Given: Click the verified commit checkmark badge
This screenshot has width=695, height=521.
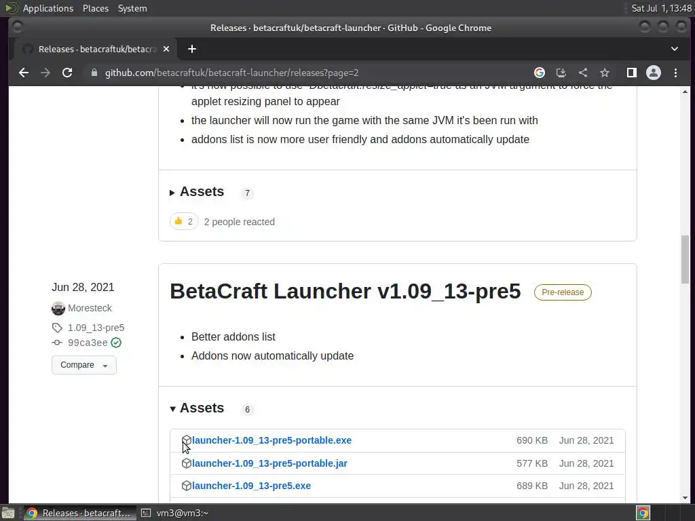Looking at the screenshot, I should click(116, 343).
